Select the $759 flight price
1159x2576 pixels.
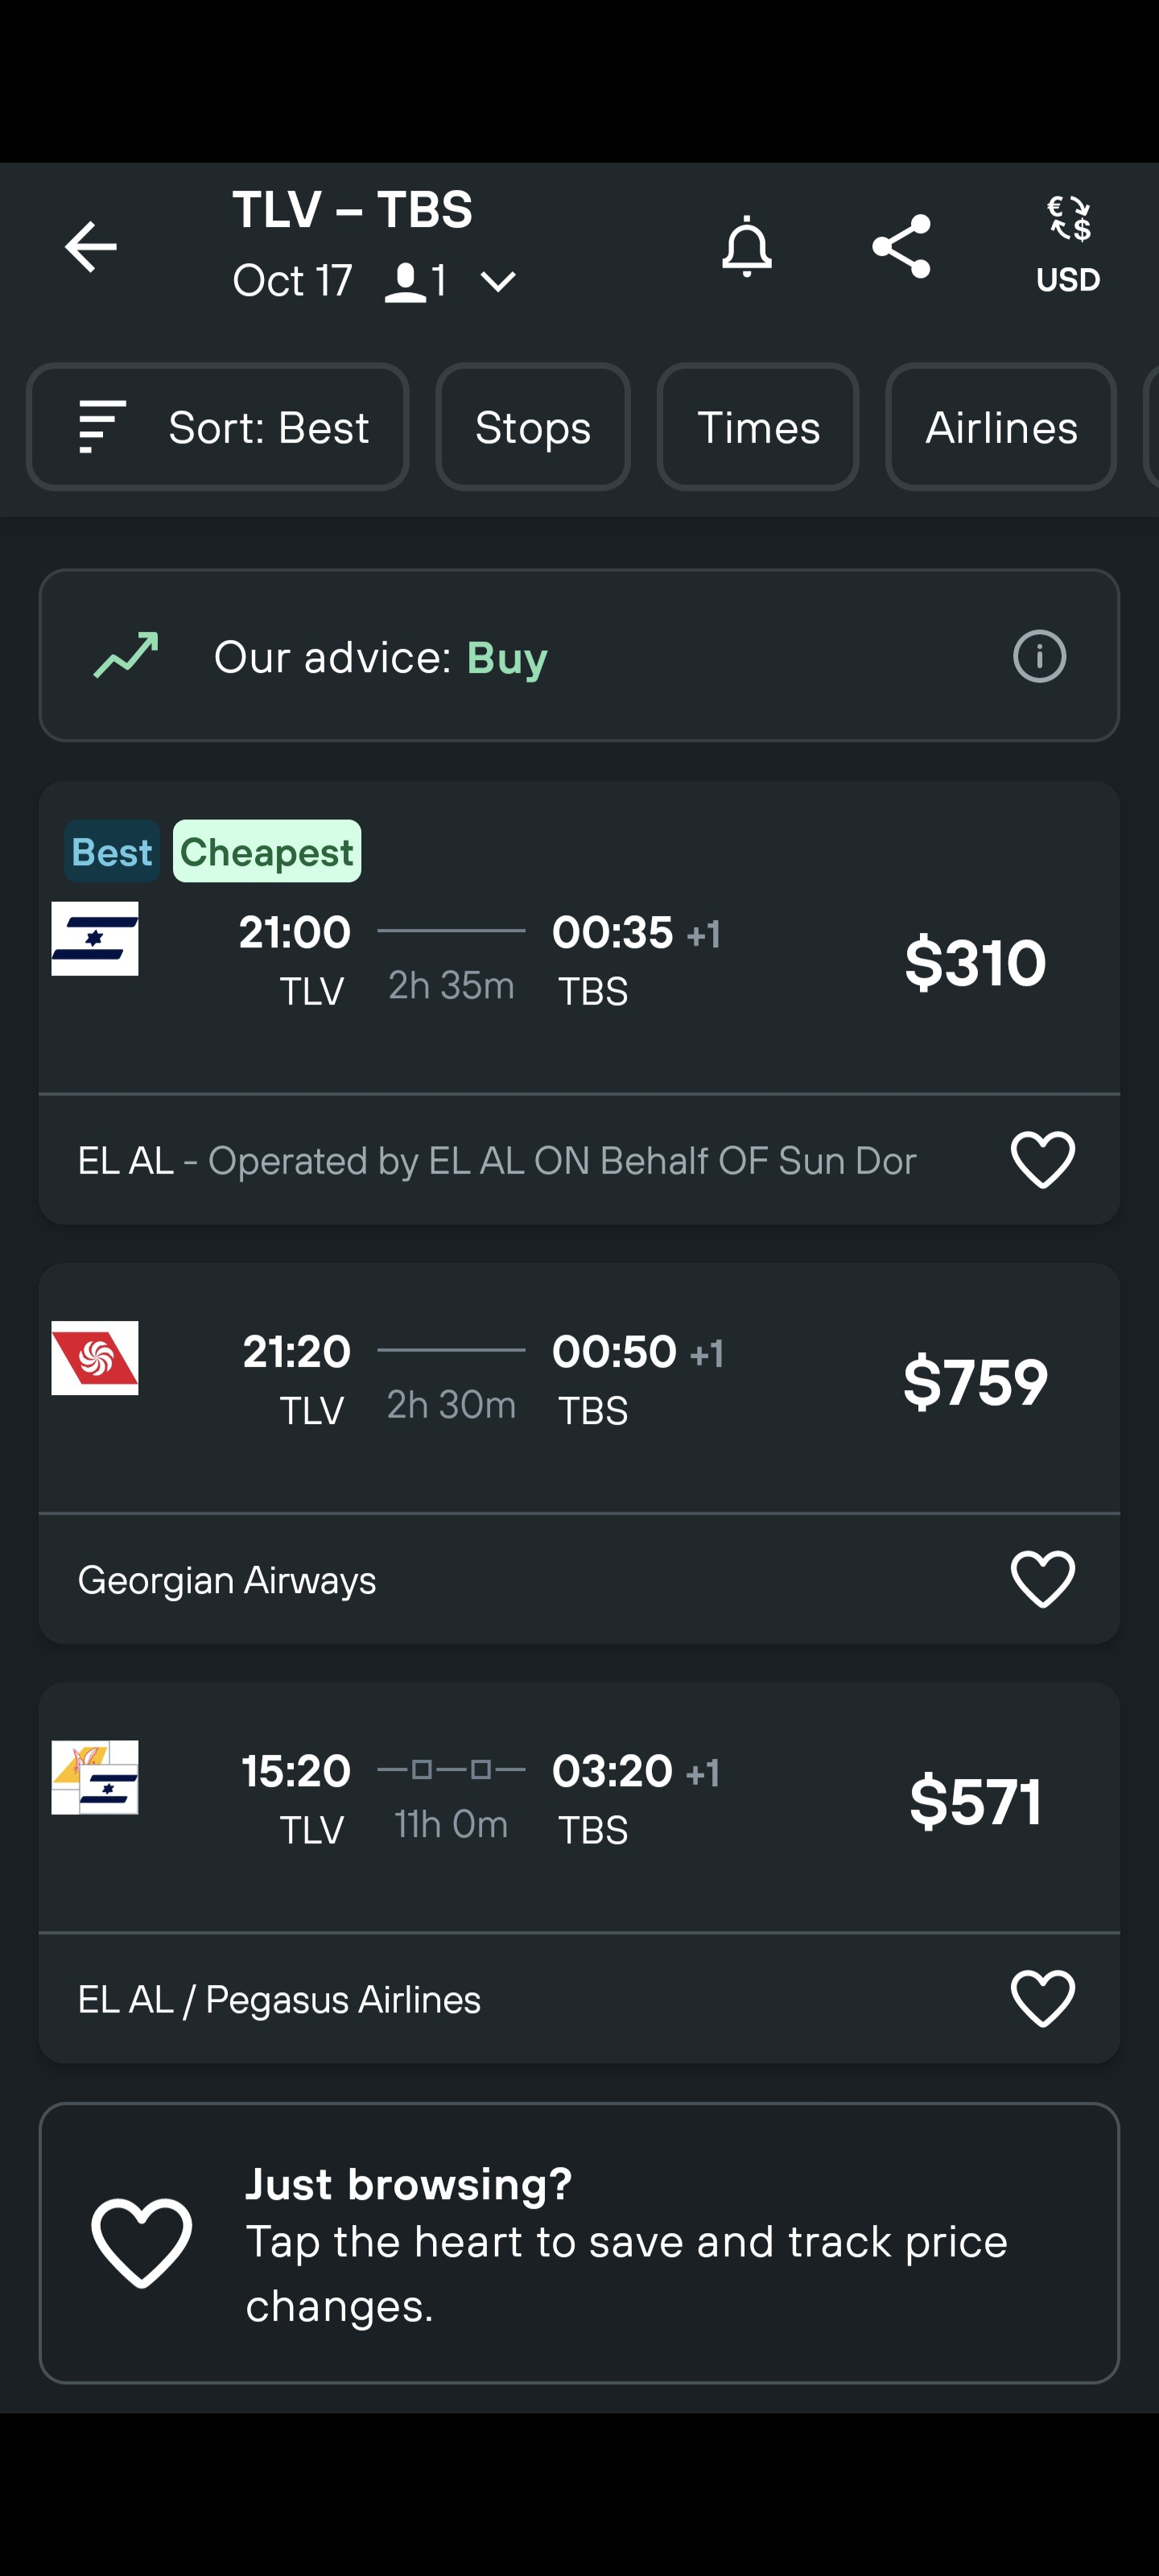(x=975, y=1382)
